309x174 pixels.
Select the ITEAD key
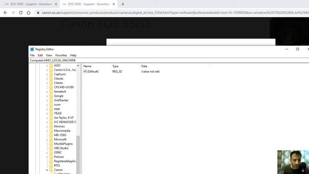point(58,113)
